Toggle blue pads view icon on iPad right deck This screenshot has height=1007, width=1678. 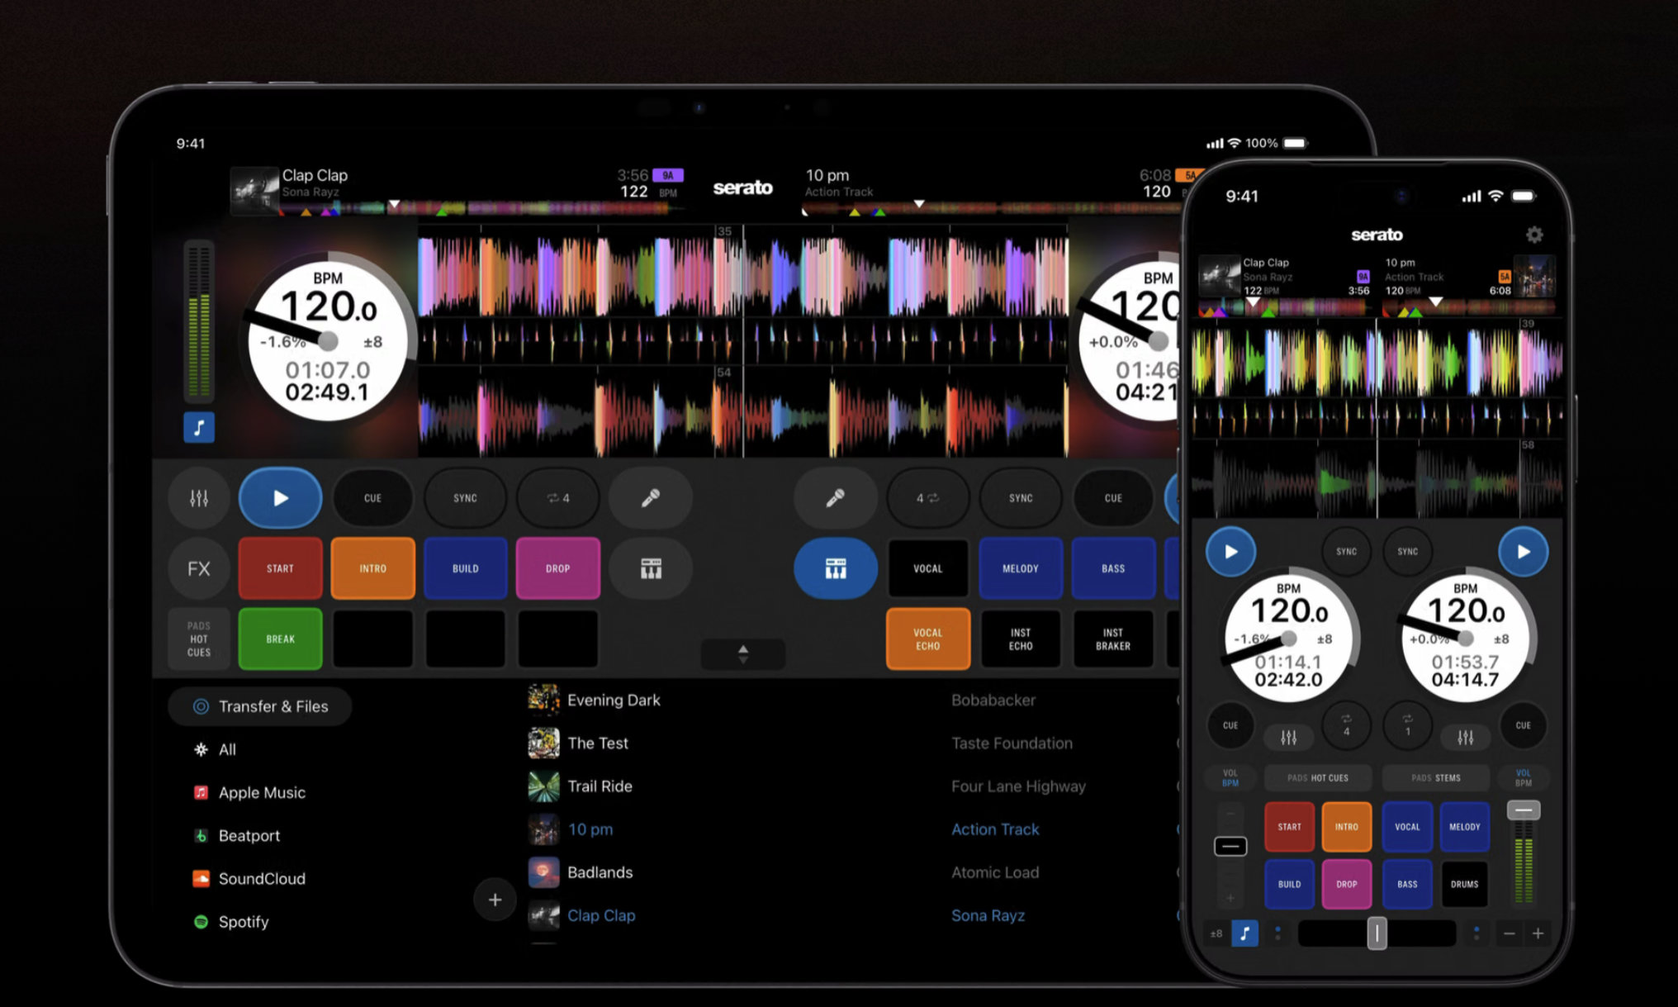pos(836,568)
